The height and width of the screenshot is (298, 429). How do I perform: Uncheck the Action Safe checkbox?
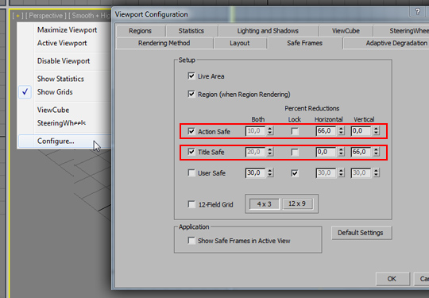pos(191,131)
